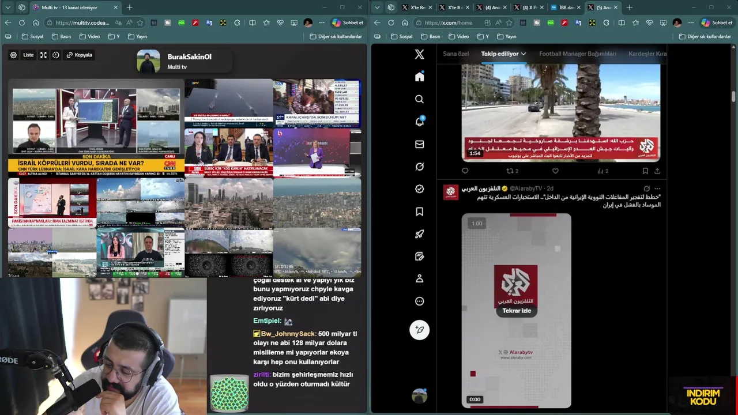This screenshot has height=415, width=738.
Task: Open Multi tv settings gear icon
Action: click(x=13, y=55)
